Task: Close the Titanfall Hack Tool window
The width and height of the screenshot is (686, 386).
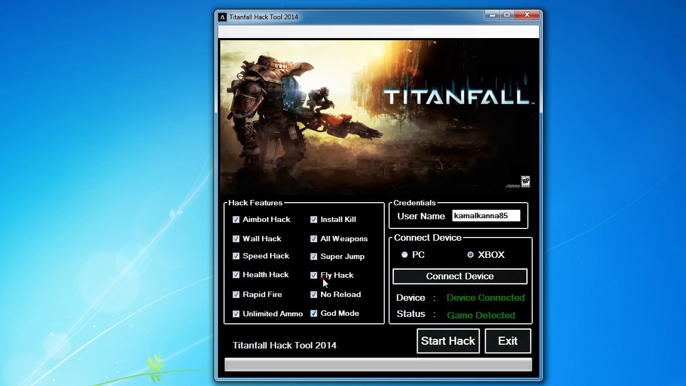Action: 527,15
